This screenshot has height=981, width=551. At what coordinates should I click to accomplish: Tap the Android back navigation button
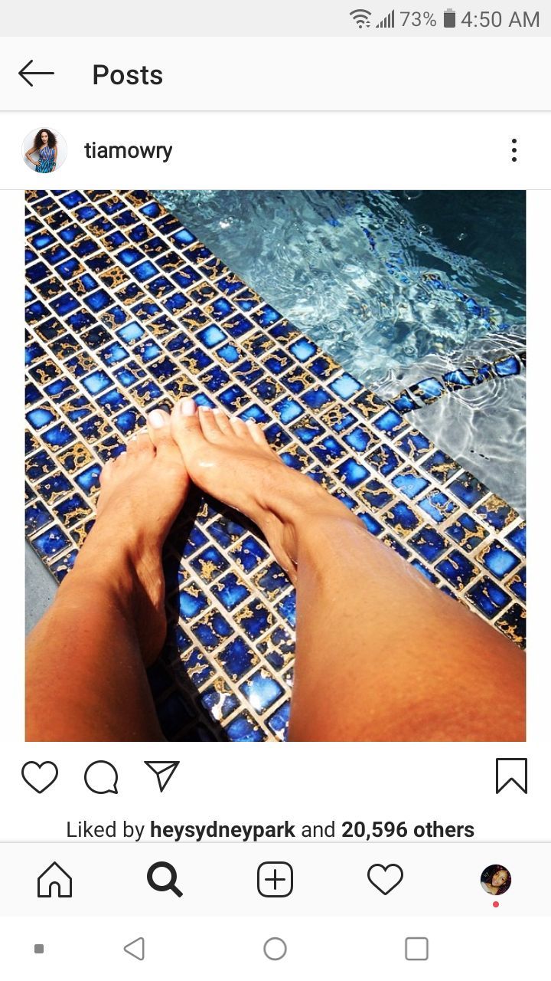pyautogui.click(x=134, y=949)
